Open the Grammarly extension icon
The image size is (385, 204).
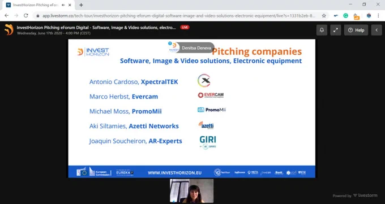click(345, 16)
